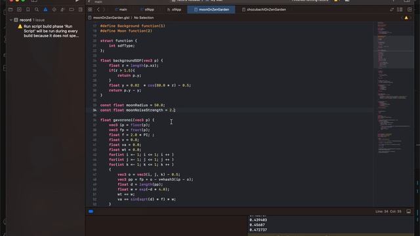
Task: Go forward in file history
Action: (x=104, y=10)
